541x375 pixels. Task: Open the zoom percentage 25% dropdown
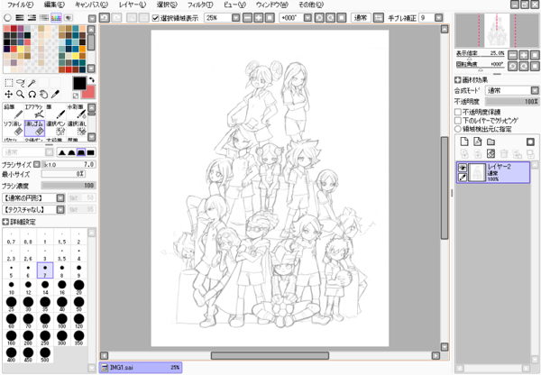[x=235, y=18]
